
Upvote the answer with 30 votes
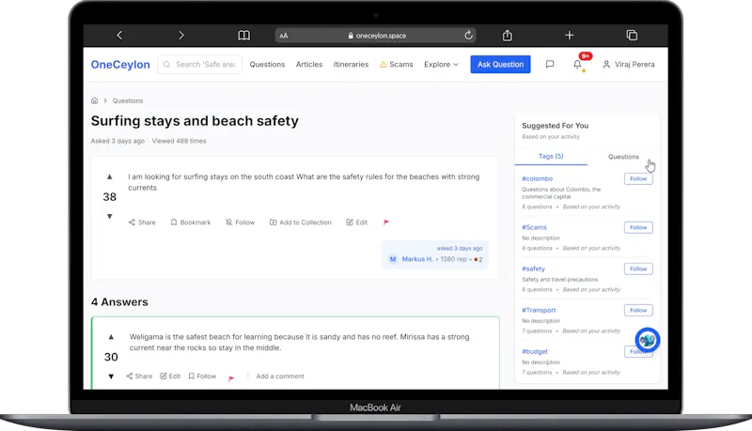click(111, 337)
